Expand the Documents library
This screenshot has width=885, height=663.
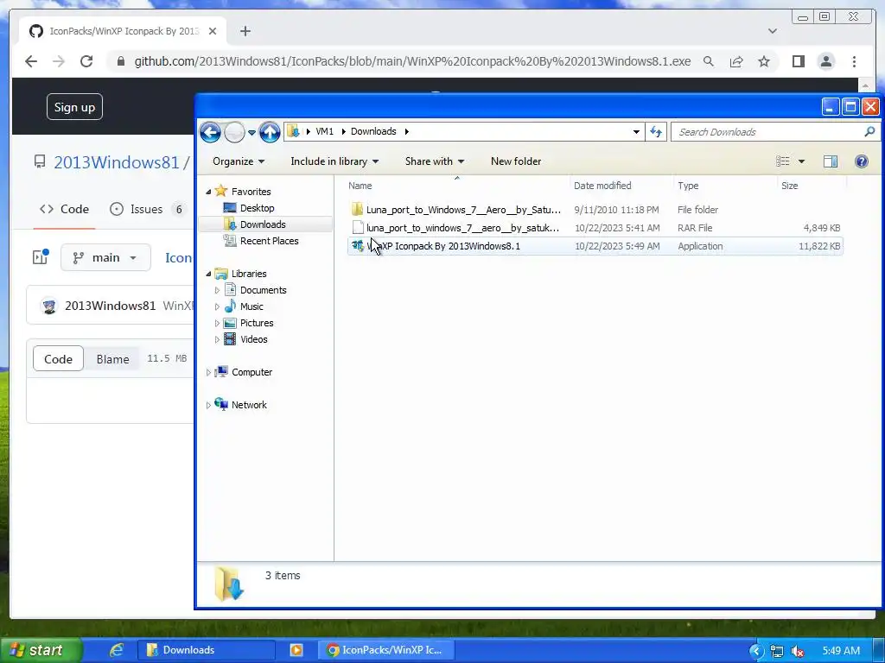tap(217, 290)
